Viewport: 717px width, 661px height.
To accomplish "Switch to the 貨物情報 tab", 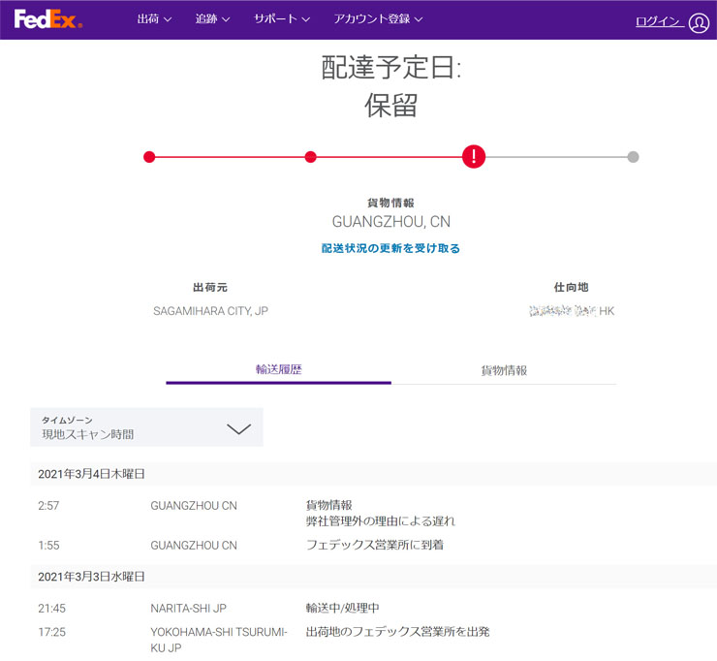I will coord(504,370).
